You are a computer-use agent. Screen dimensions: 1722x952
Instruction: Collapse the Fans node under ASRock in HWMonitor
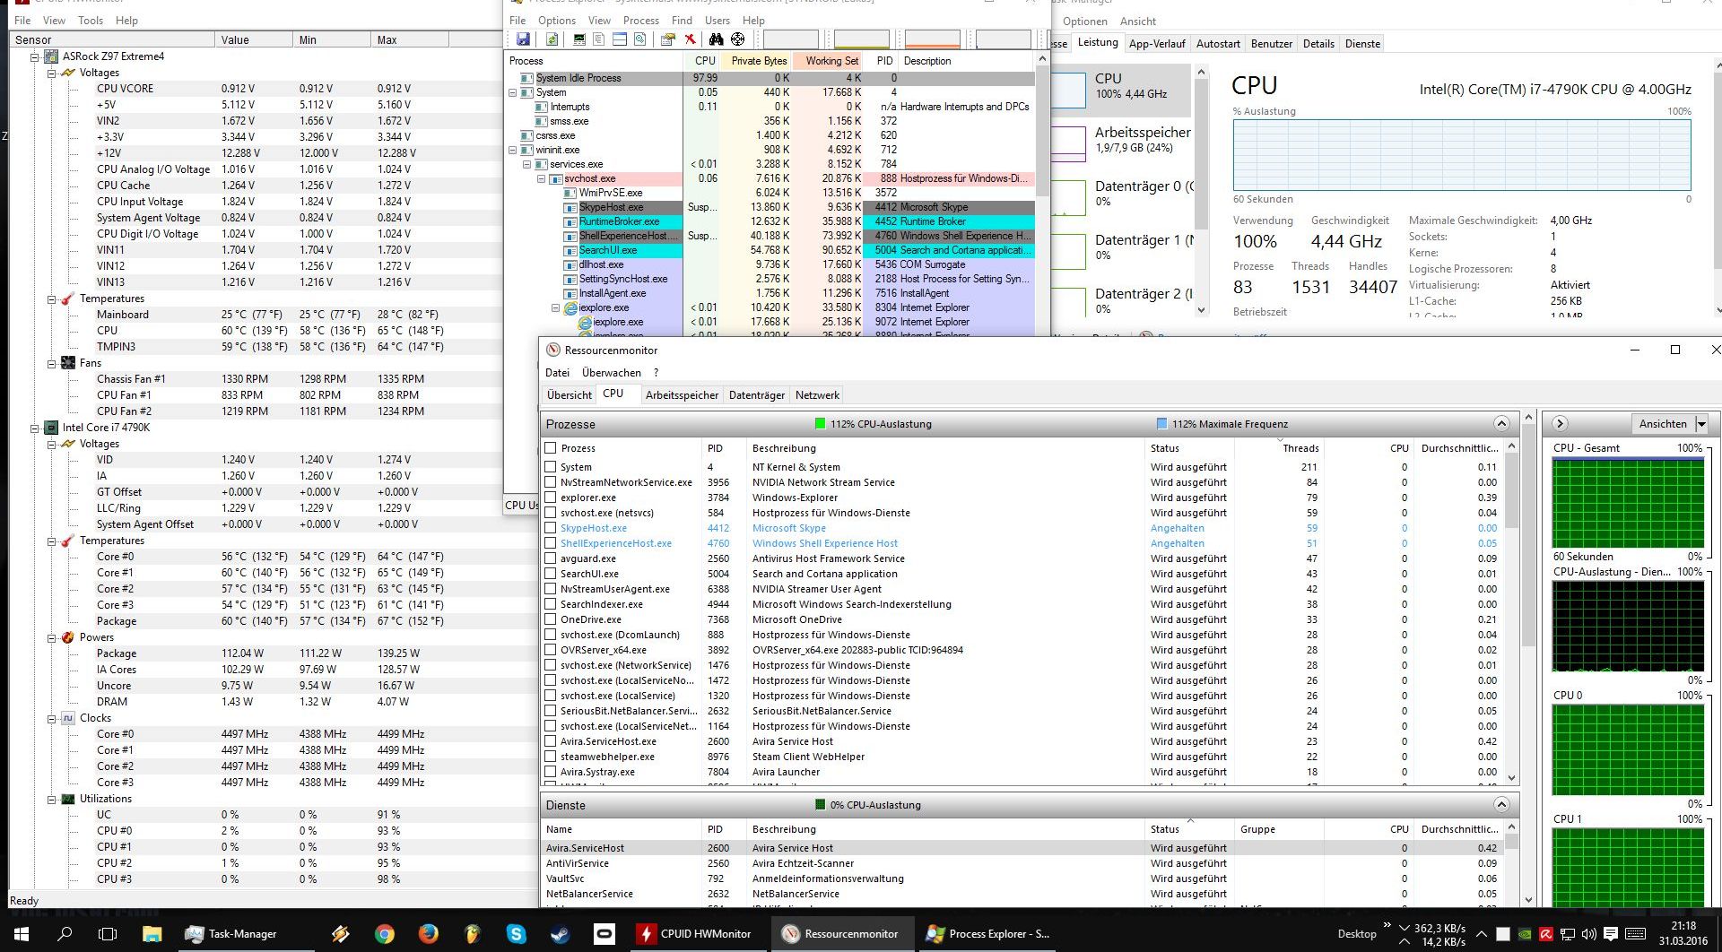51,363
